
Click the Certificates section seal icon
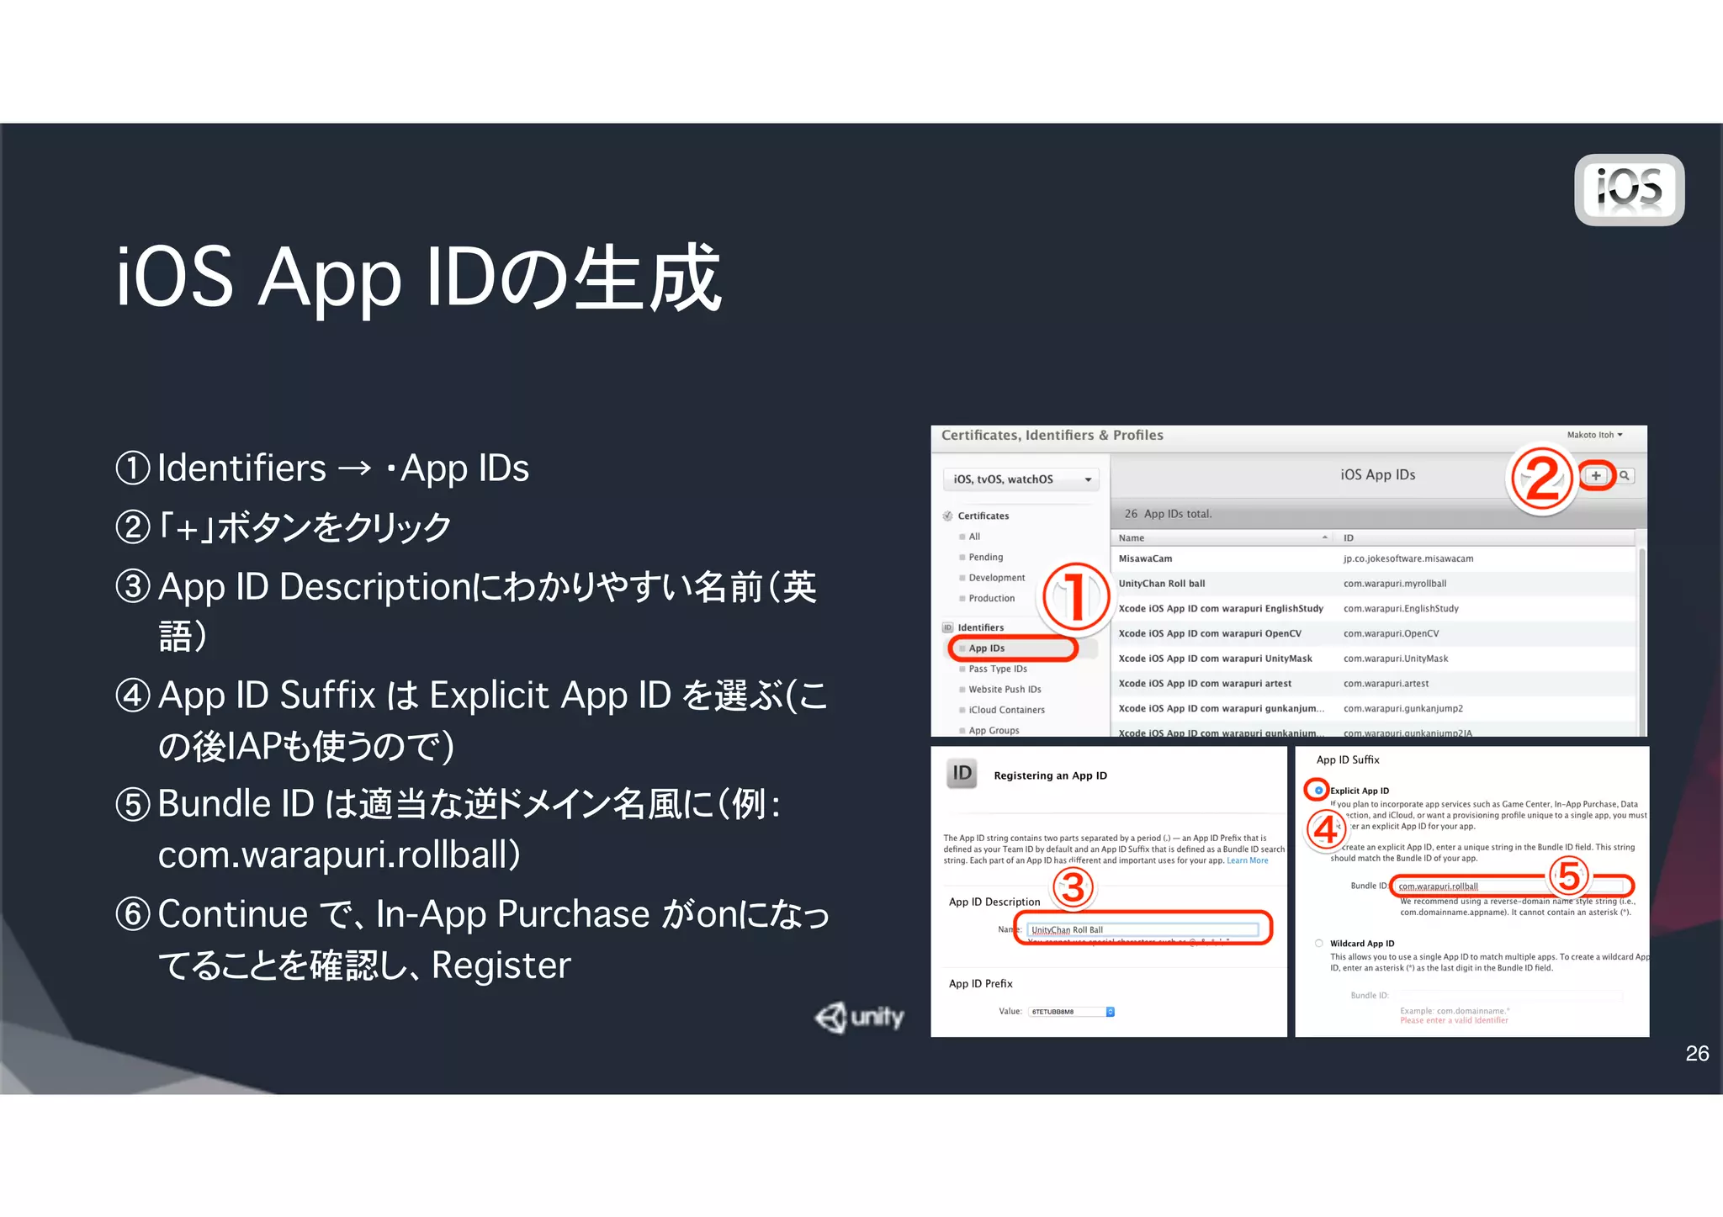[x=947, y=516]
